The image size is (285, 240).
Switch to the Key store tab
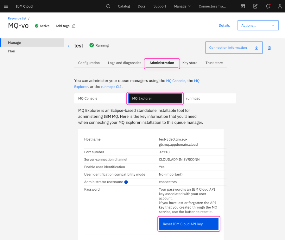click(190, 63)
